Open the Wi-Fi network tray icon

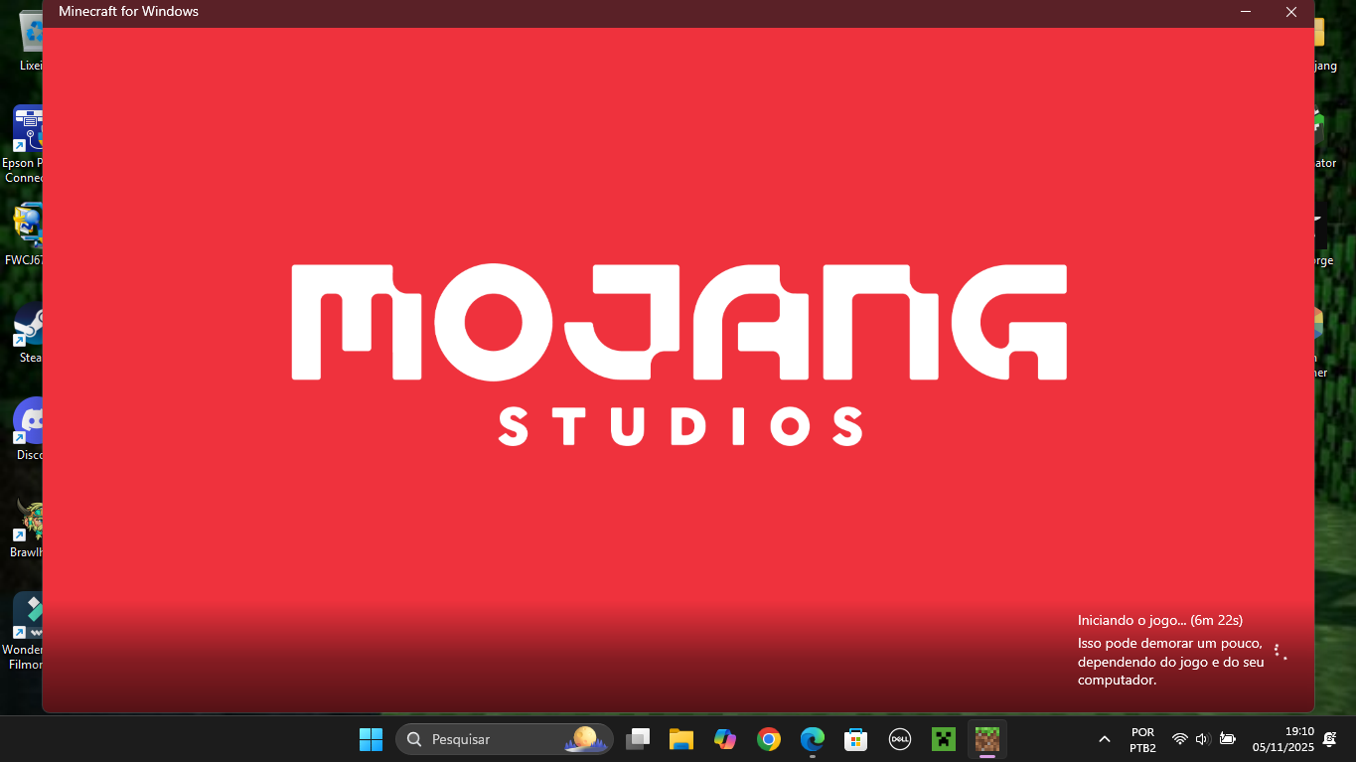(x=1179, y=739)
